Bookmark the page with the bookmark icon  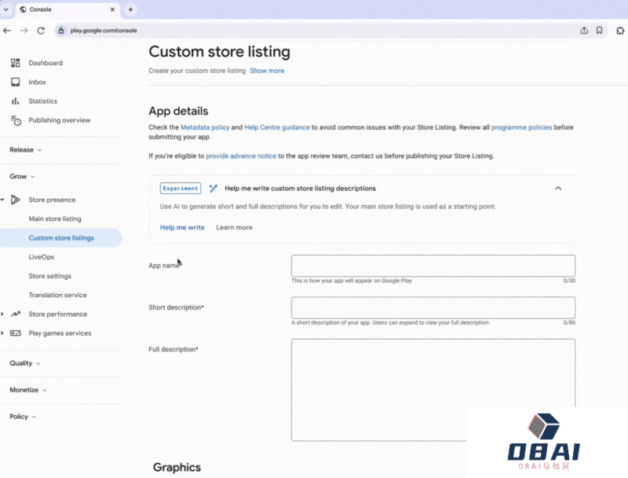[599, 31]
